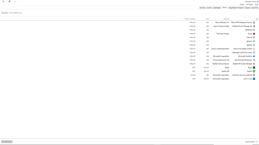Viewport: 259px width, 145px height.
Task: Select the קישור טלפון name text
Action: [x=248, y=79]
